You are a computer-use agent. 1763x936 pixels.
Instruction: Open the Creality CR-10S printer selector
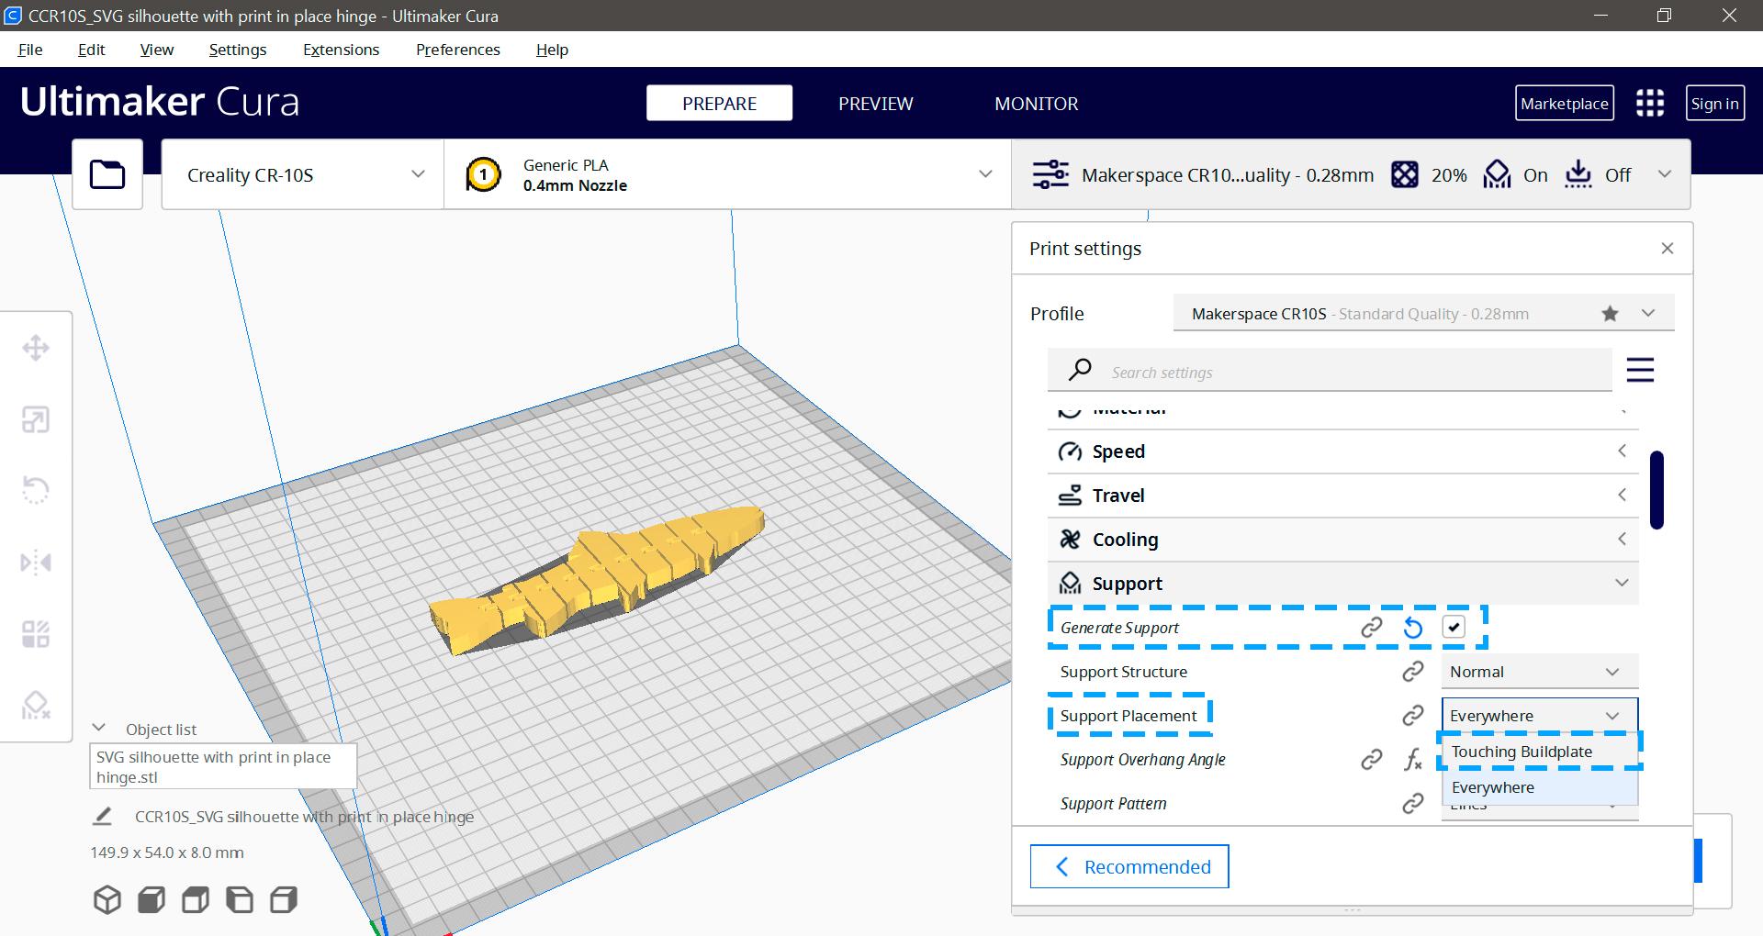(303, 175)
